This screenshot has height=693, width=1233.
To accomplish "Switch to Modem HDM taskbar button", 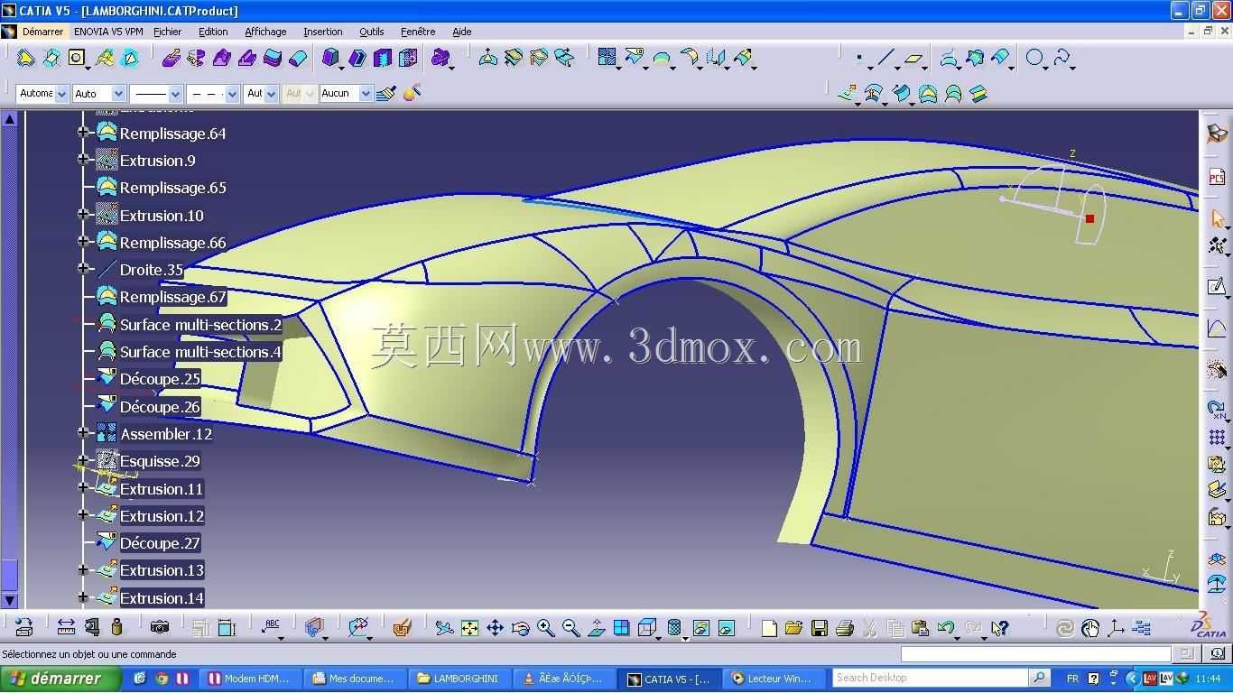I will coord(249,679).
